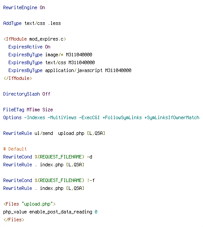Click the -Indexes option
203x227 pixels.
pos(34,117)
